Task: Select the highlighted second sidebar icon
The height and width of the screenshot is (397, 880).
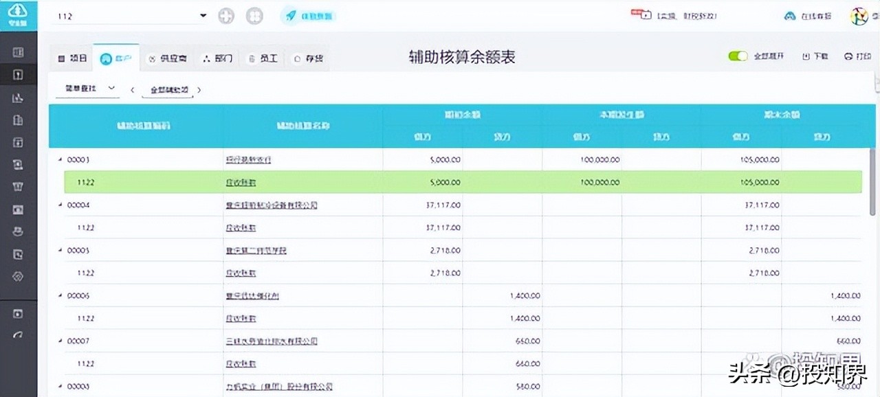Action: click(x=19, y=74)
